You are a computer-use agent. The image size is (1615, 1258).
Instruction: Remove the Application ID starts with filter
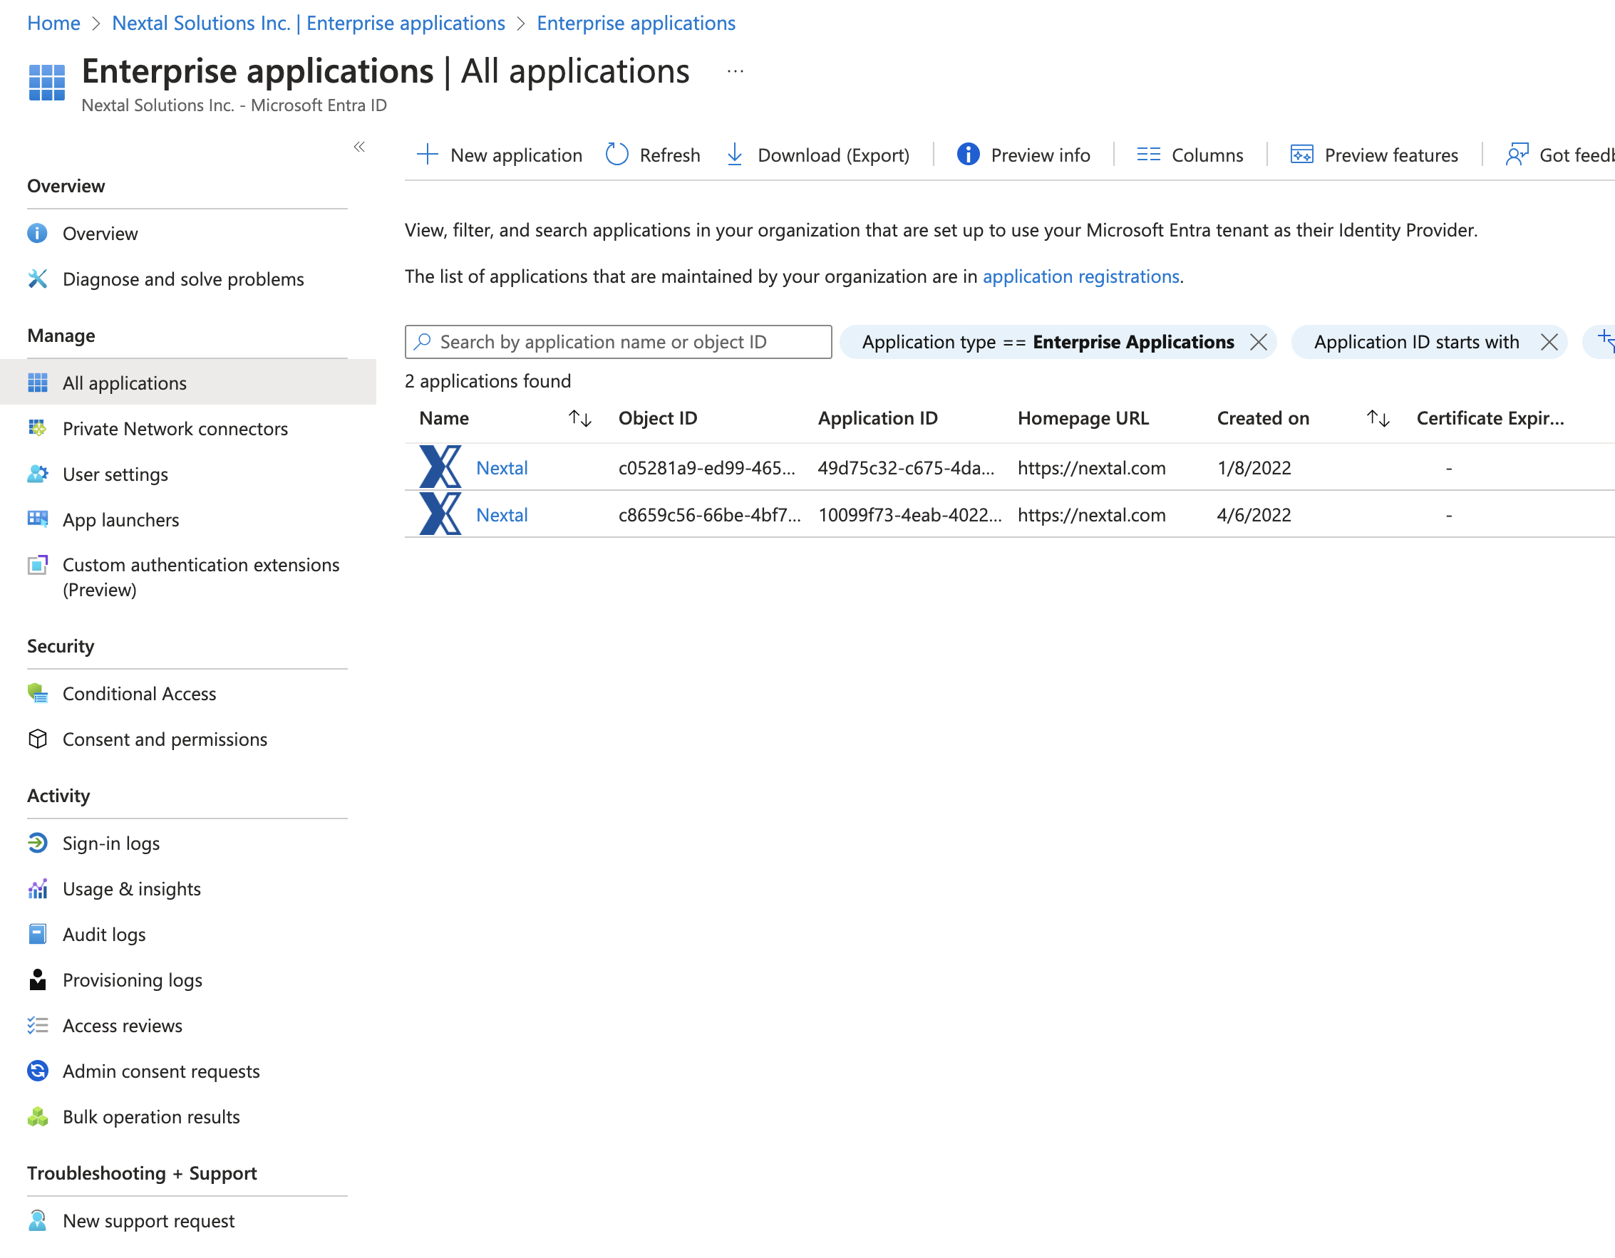point(1549,342)
